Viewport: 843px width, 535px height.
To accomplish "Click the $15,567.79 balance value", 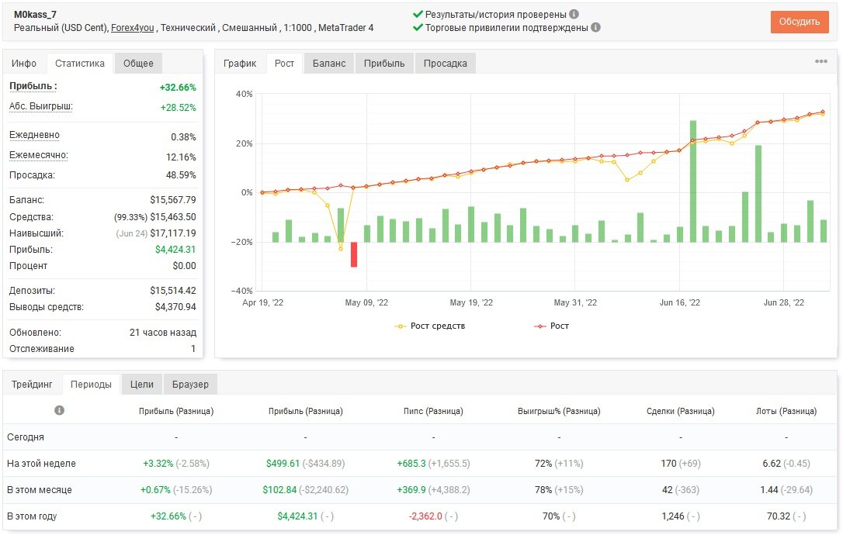I will pyautogui.click(x=173, y=200).
